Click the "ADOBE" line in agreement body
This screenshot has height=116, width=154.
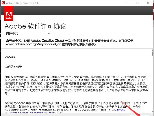click(x=10, y=57)
